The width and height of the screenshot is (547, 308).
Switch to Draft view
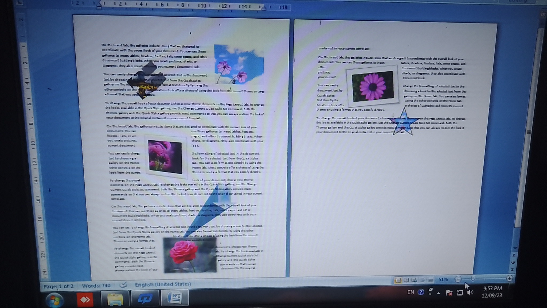pyautogui.click(x=431, y=280)
